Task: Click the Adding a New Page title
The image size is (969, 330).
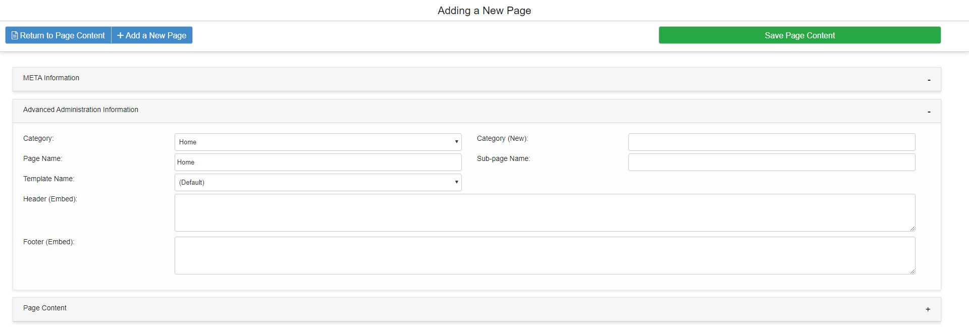Action: click(484, 11)
